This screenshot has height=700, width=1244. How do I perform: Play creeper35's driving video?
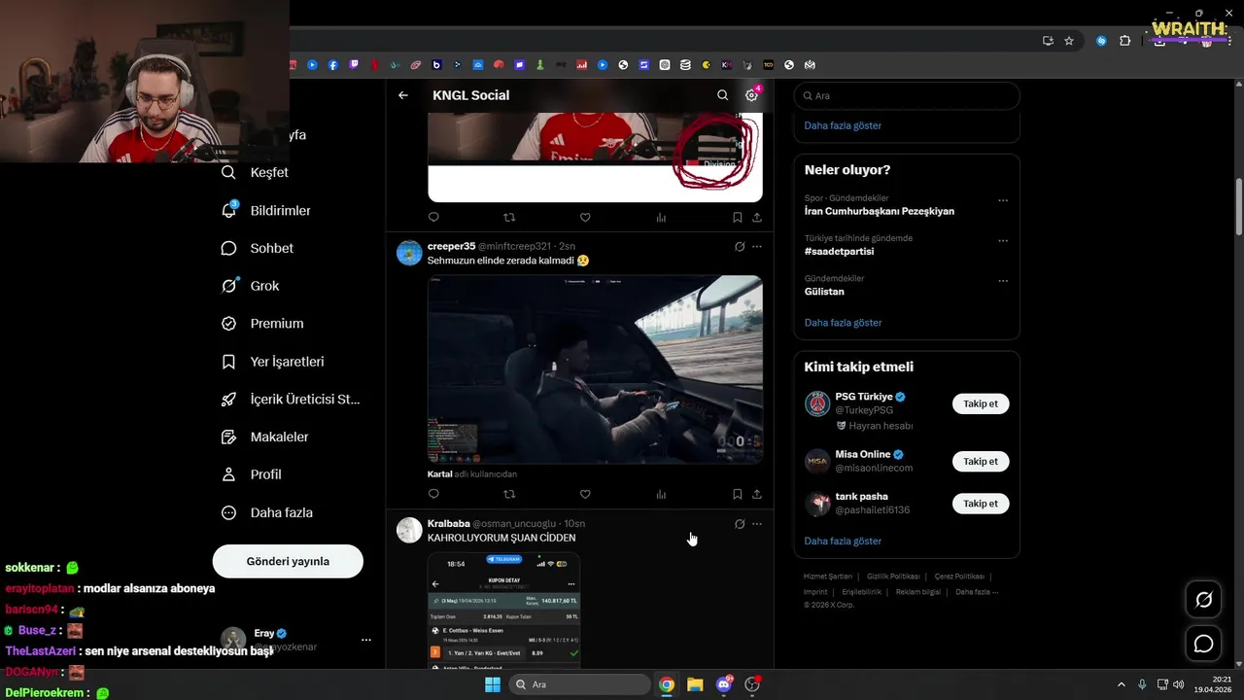[x=595, y=369]
